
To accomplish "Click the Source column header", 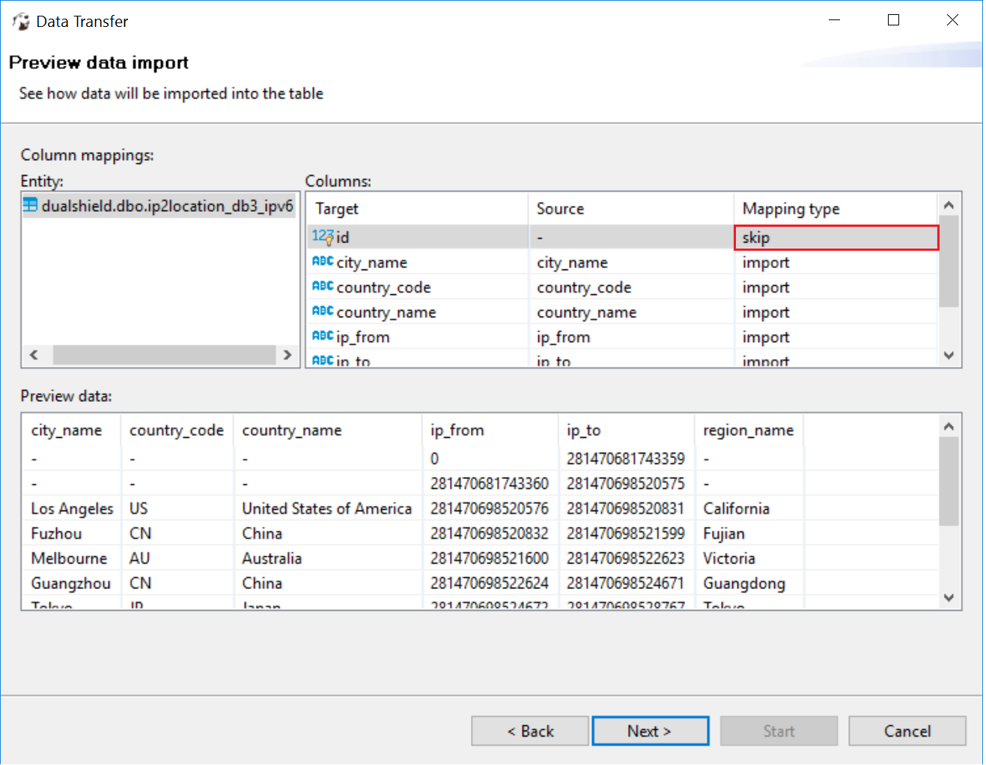I will [560, 209].
